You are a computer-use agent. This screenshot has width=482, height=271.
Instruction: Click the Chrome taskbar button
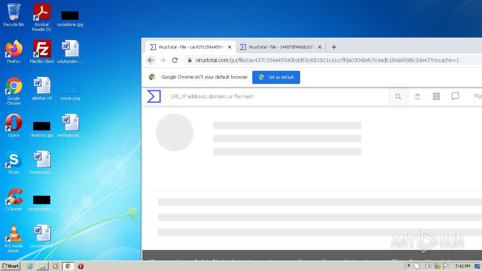click(x=68, y=266)
